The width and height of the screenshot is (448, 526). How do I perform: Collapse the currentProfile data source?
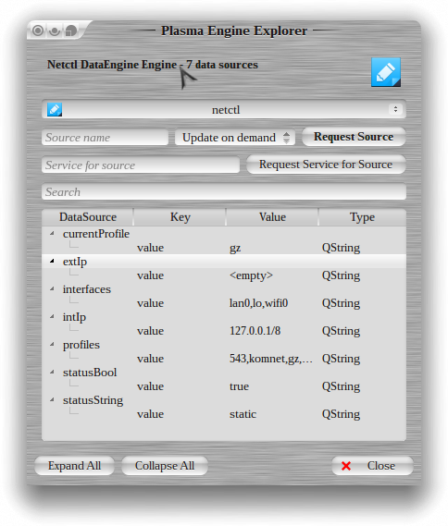(x=52, y=234)
